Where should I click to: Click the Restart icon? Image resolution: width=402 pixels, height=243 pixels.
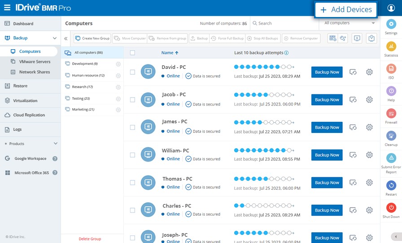point(391,185)
